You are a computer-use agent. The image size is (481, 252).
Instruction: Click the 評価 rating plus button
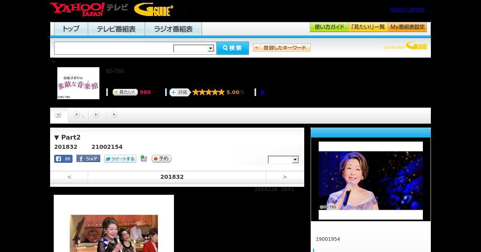(180, 92)
